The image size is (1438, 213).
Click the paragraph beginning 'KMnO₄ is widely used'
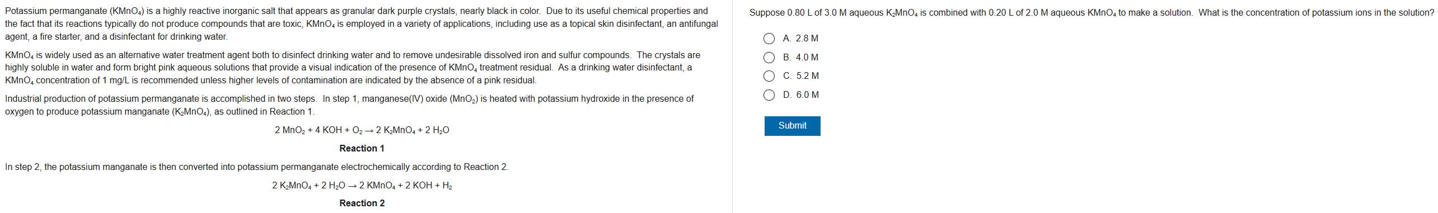(353, 68)
